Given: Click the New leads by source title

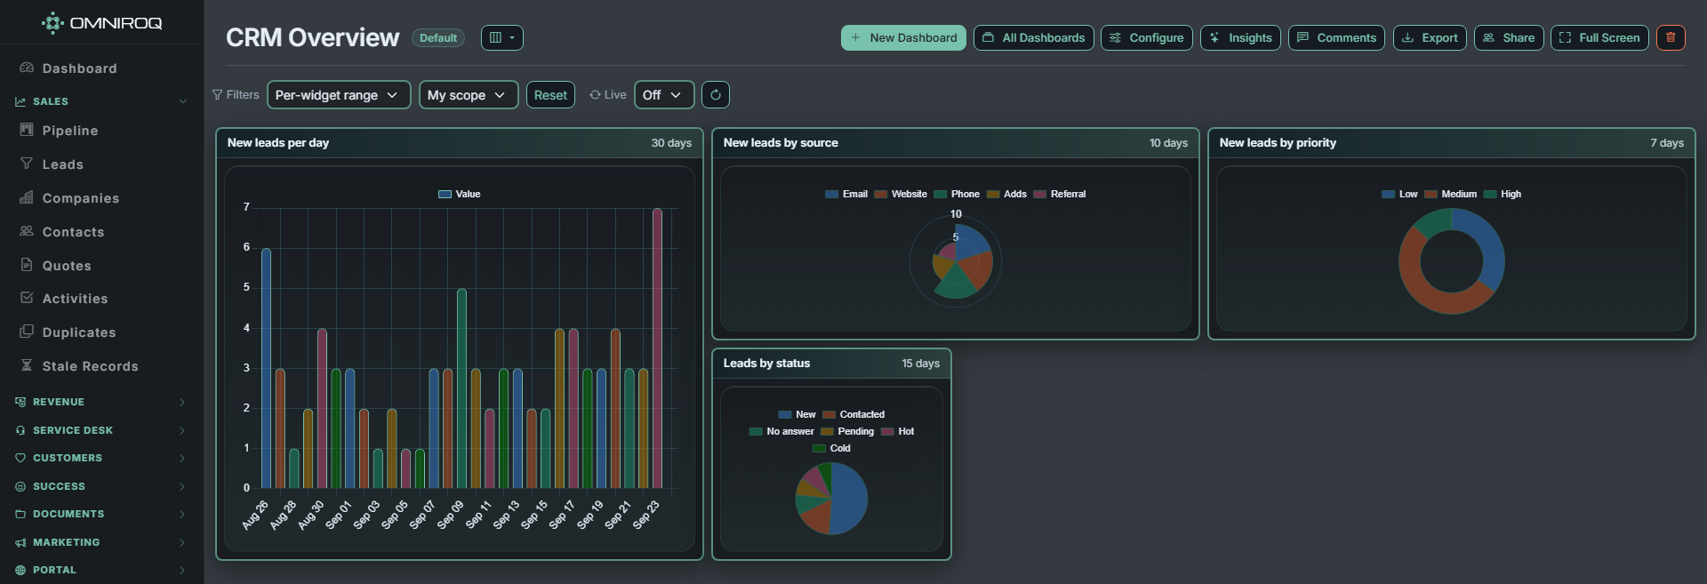Looking at the screenshot, I should 781,142.
